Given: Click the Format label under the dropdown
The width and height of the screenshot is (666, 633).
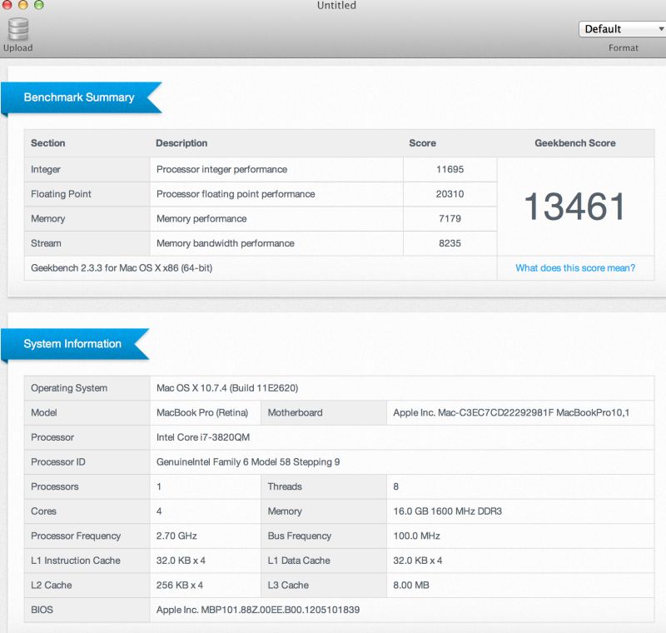Looking at the screenshot, I should pos(623,47).
